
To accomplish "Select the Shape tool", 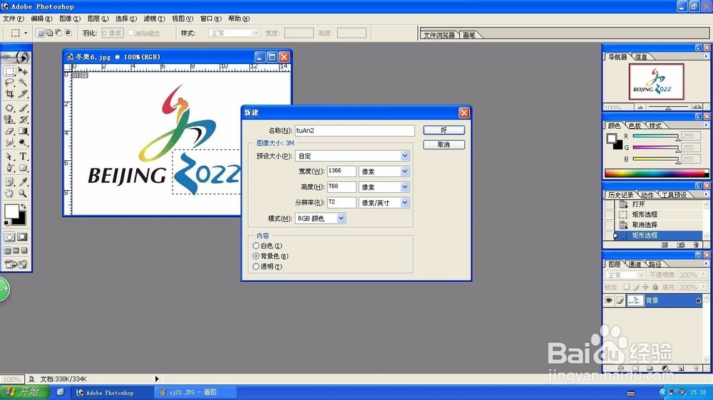I will (23, 168).
